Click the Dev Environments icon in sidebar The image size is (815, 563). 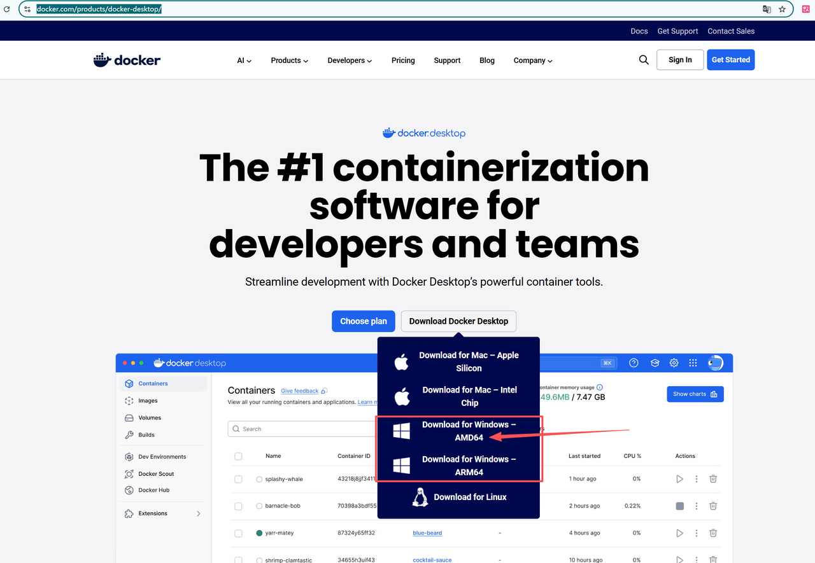pyautogui.click(x=129, y=457)
